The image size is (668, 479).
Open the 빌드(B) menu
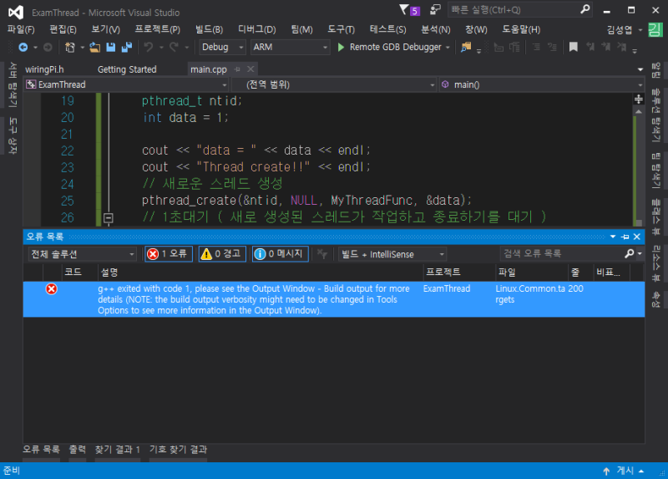coord(209,29)
